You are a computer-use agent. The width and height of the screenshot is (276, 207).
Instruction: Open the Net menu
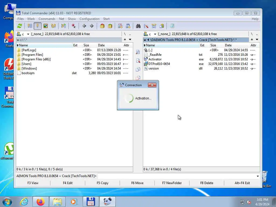(x=62, y=19)
